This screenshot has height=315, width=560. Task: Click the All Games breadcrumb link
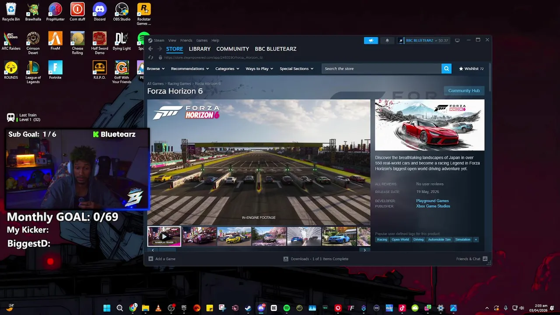(x=155, y=84)
